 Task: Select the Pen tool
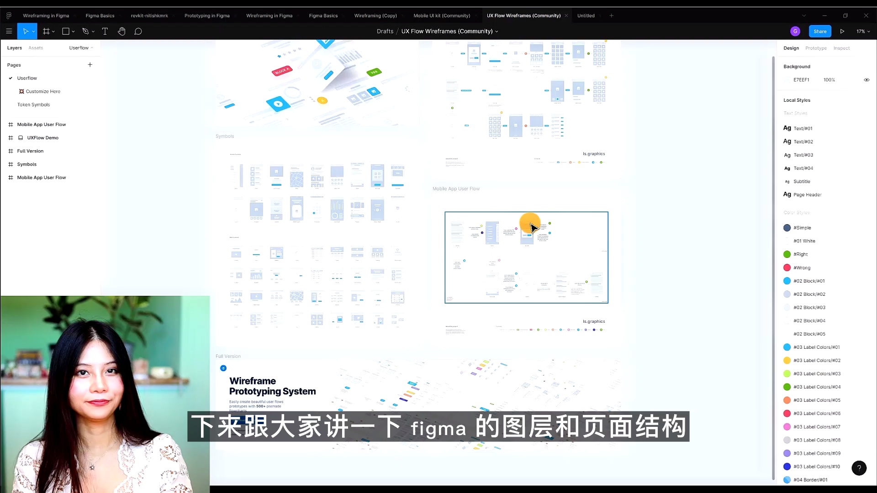coord(85,31)
